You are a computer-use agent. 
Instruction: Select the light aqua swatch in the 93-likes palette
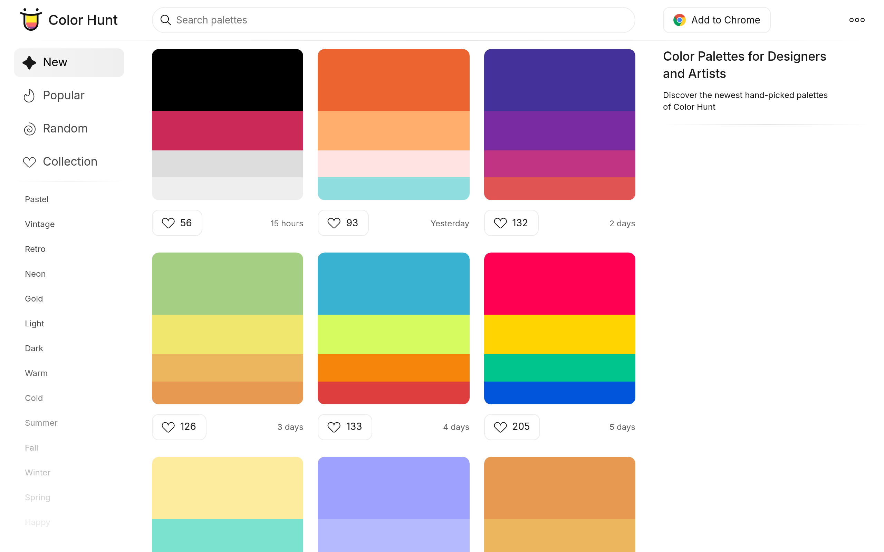click(x=393, y=189)
